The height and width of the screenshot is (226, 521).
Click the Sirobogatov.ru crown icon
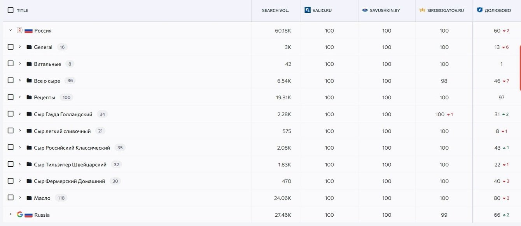pyautogui.click(x=422, y=10)
